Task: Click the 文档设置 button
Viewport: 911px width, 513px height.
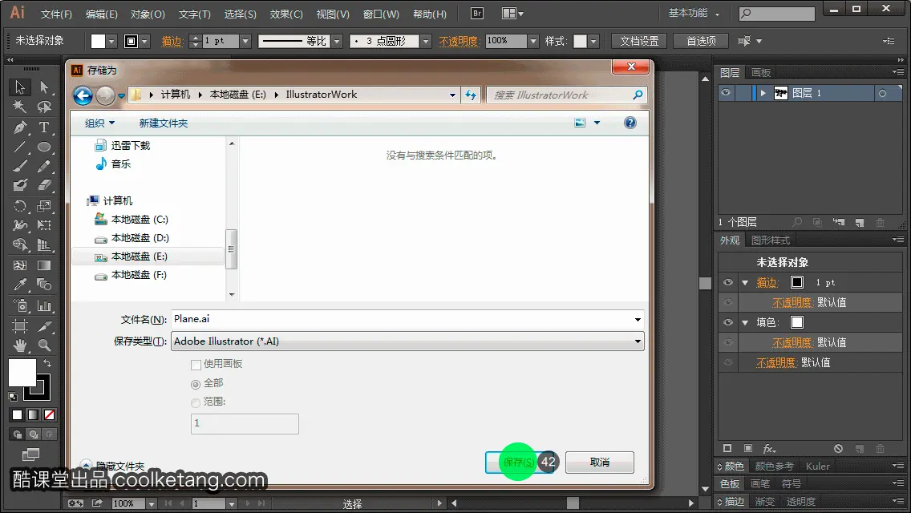Action: 639,41
